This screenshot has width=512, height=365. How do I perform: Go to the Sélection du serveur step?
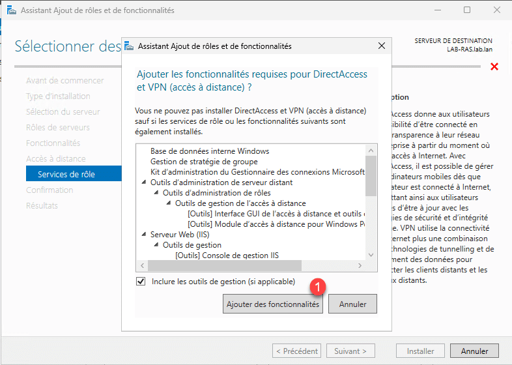pyautogui.click(x=63, y=111)
